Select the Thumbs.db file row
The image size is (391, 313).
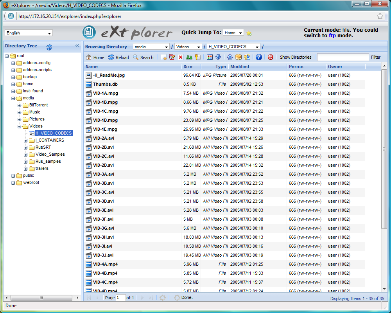point(224,85)
